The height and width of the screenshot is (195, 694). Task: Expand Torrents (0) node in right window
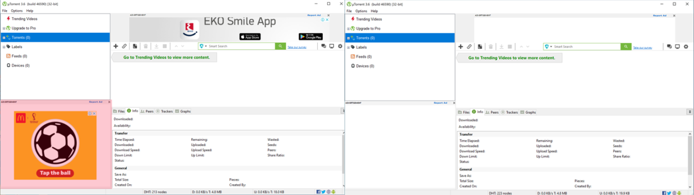tap(348, 38)
